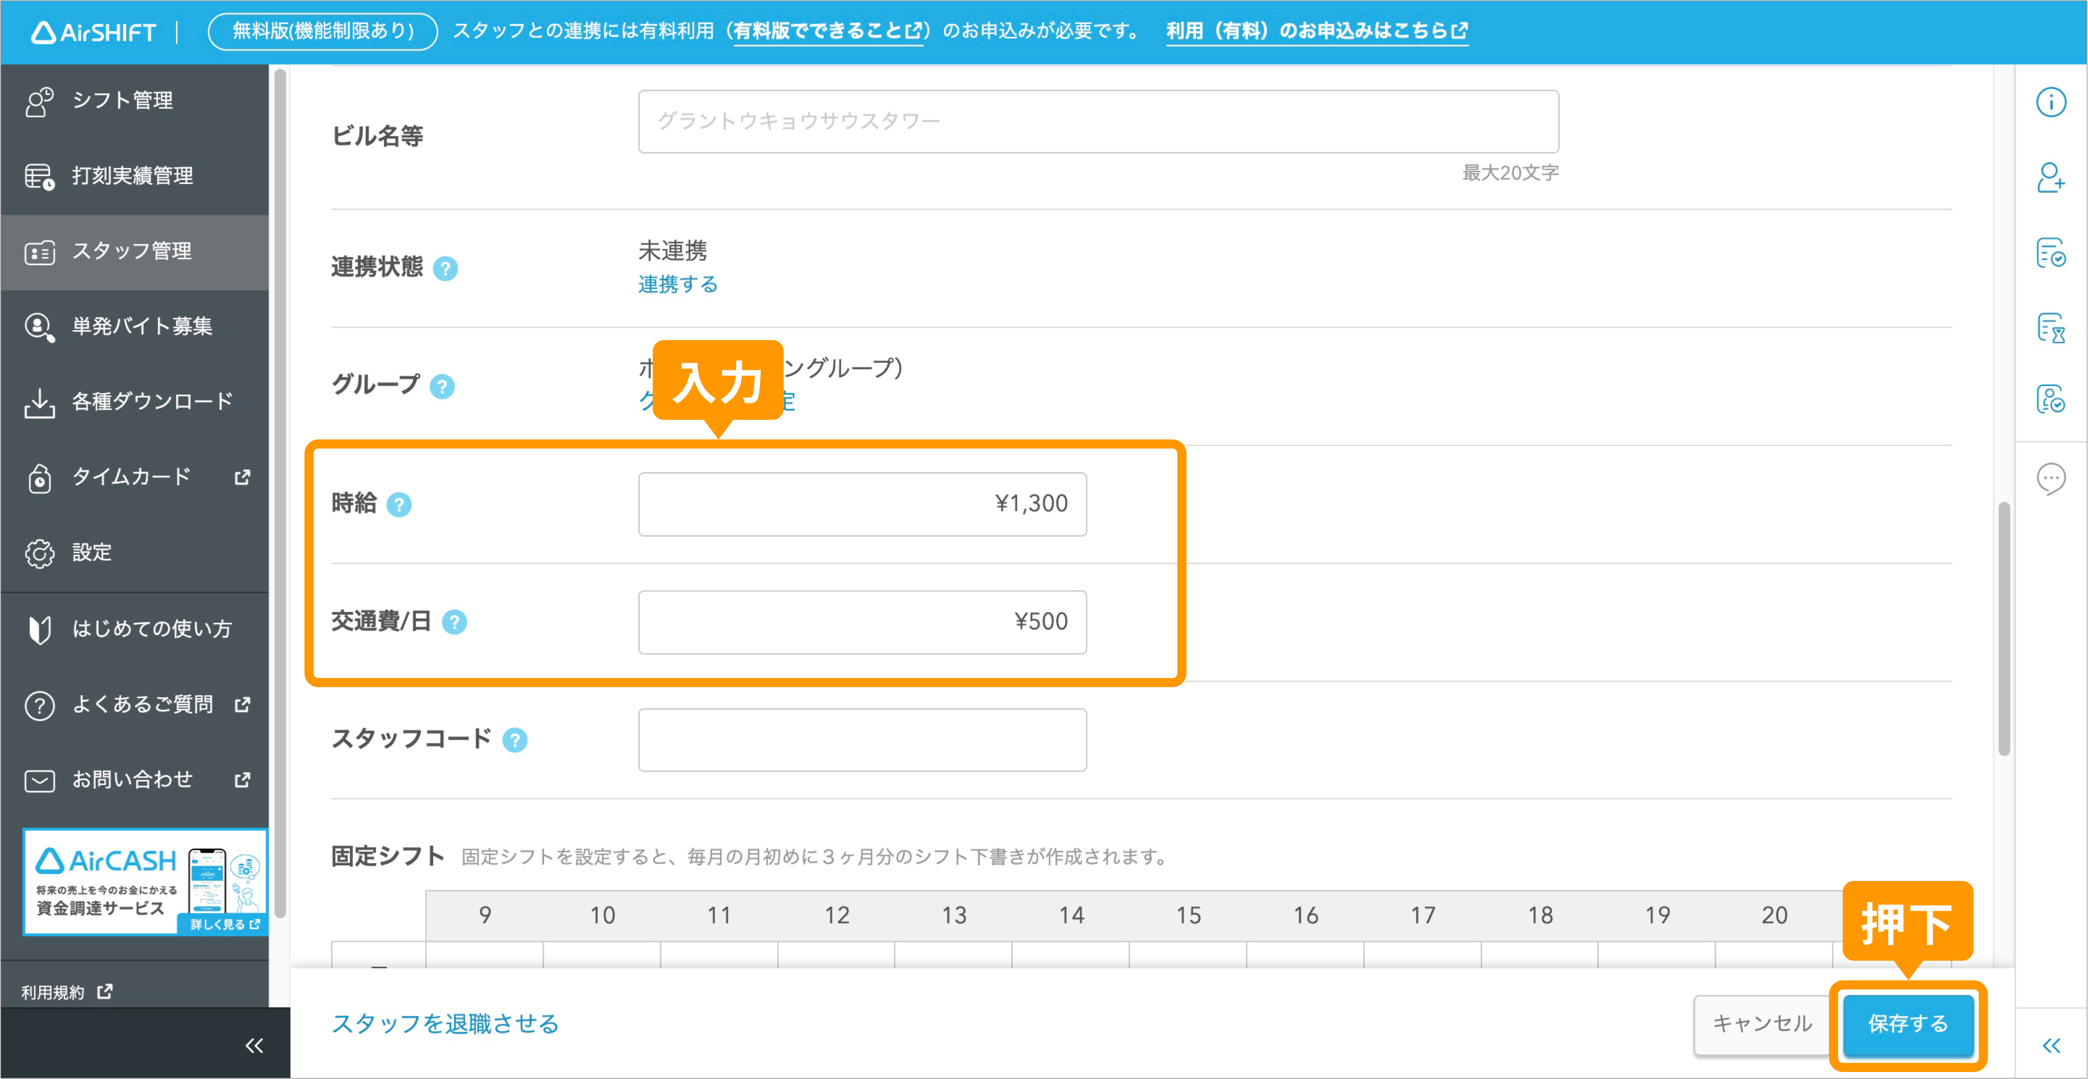Screen dimensions: 2088x1079
Task: Click the シフト管理 person-clock icon
Action: (39, 102)
